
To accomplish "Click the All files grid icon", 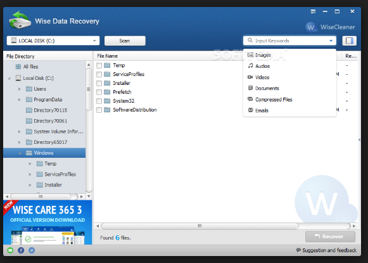I will (x=18, y=67).
